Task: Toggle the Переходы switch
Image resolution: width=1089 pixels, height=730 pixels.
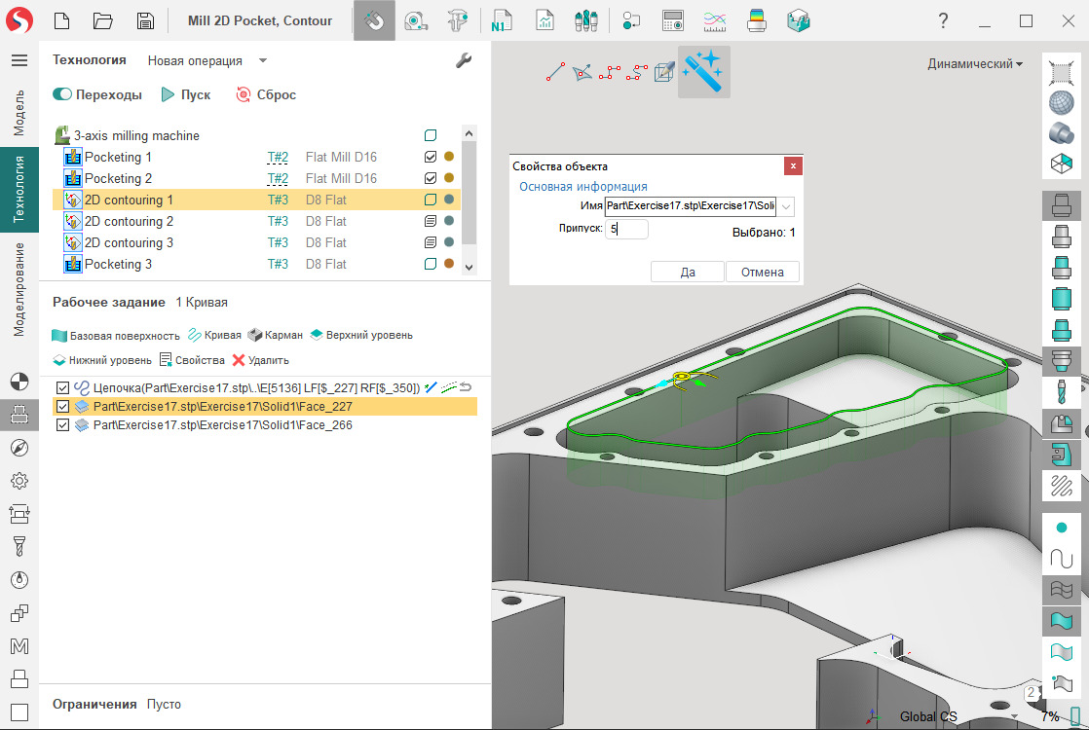Action: pyautogui.click(x=63, y=94)
